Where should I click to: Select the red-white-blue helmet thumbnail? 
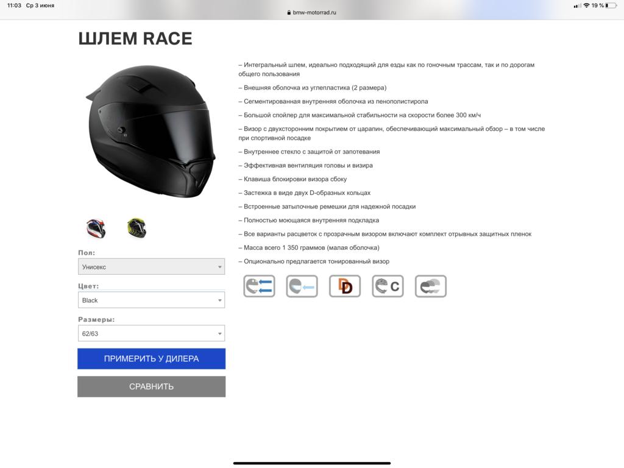[x=96, y=229]
